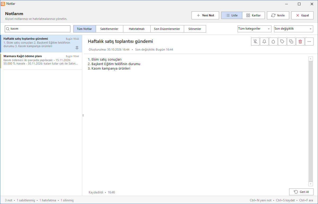Viewport: 318px width, 204px height.
Task: Create a note with Yeni Not button
Action: [x=205, y=15]
